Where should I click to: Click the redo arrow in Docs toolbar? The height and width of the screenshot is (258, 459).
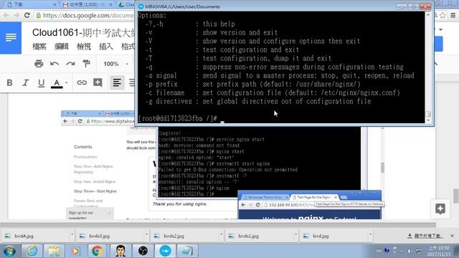coord(70,64)
